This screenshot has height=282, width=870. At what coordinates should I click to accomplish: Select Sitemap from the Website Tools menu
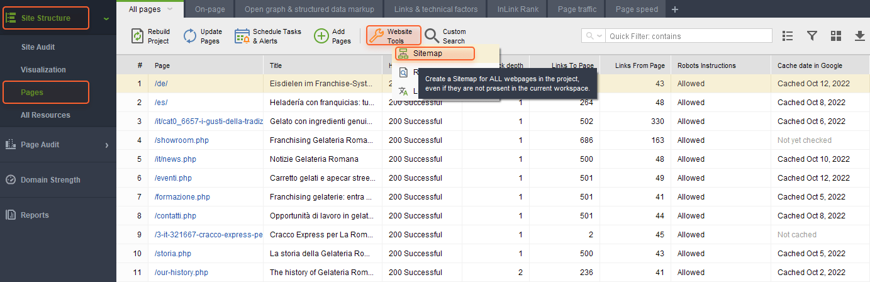(435, 54)
